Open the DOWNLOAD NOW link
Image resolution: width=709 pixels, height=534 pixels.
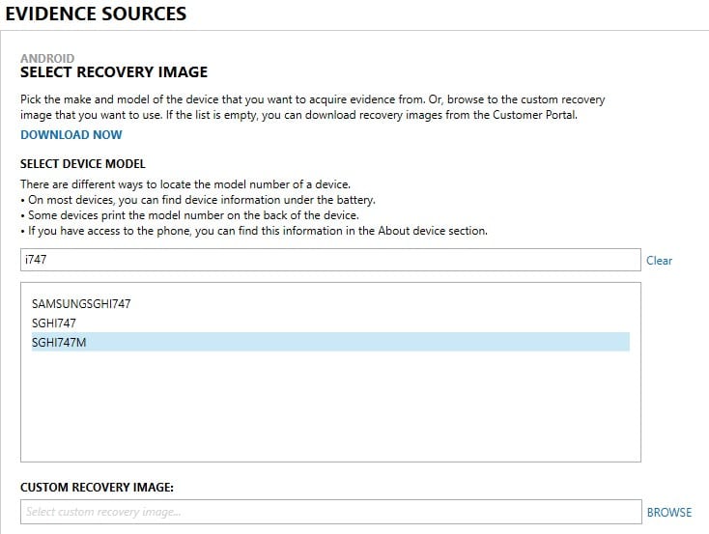(71, 135)
